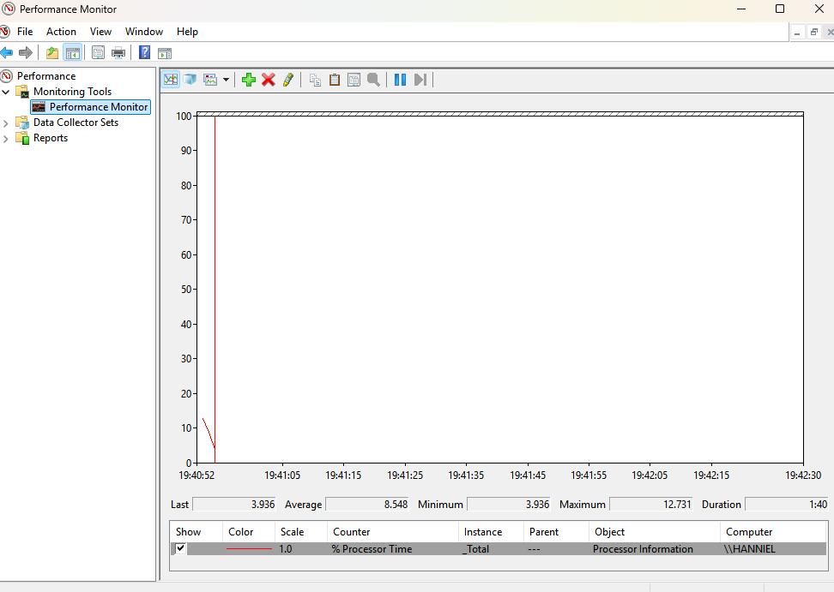
Task: Toggle the Highlight pen icon
Action: (287, 80)
